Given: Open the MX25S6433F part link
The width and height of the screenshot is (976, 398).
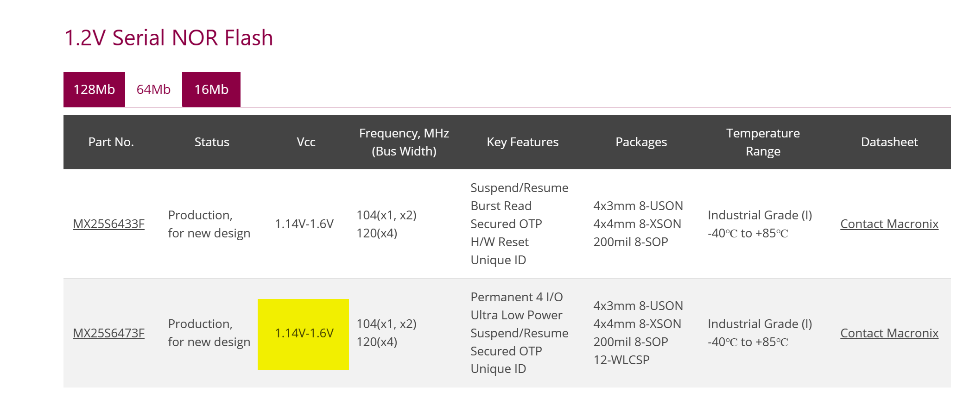Looking at the screenshot, I should [x=108, y=224].
